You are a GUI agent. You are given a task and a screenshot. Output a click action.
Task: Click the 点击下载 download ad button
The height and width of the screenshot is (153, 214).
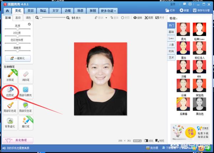pyautogui.click(x=190, y=132)
